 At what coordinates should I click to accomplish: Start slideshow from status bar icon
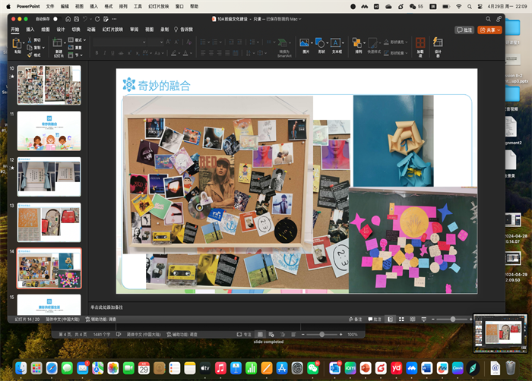424,320
